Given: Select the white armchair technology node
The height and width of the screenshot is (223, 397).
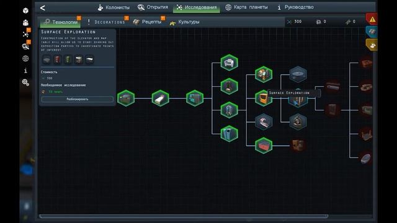Looking at the screenshot, I should coord(229,63).
